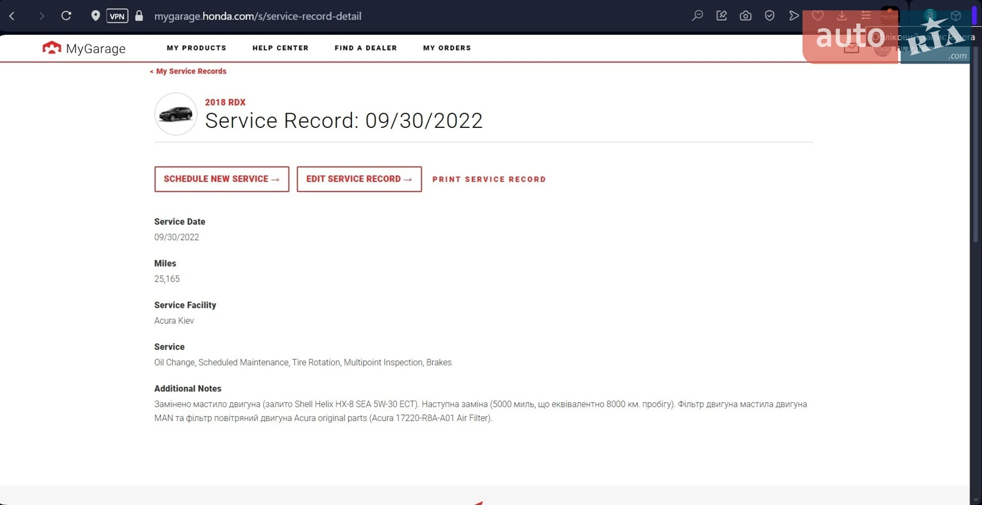The height and width of the screenshot is (505, 982).
Task: Click the "Acura Kiev" facility text
Action: pyautogui.click(x=174, y=321)
